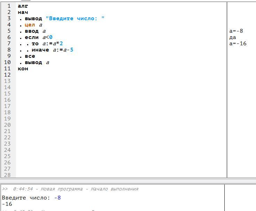256x211 pixels.
Task: Click the margin value 'a=-16'
Action: (238, 44)
